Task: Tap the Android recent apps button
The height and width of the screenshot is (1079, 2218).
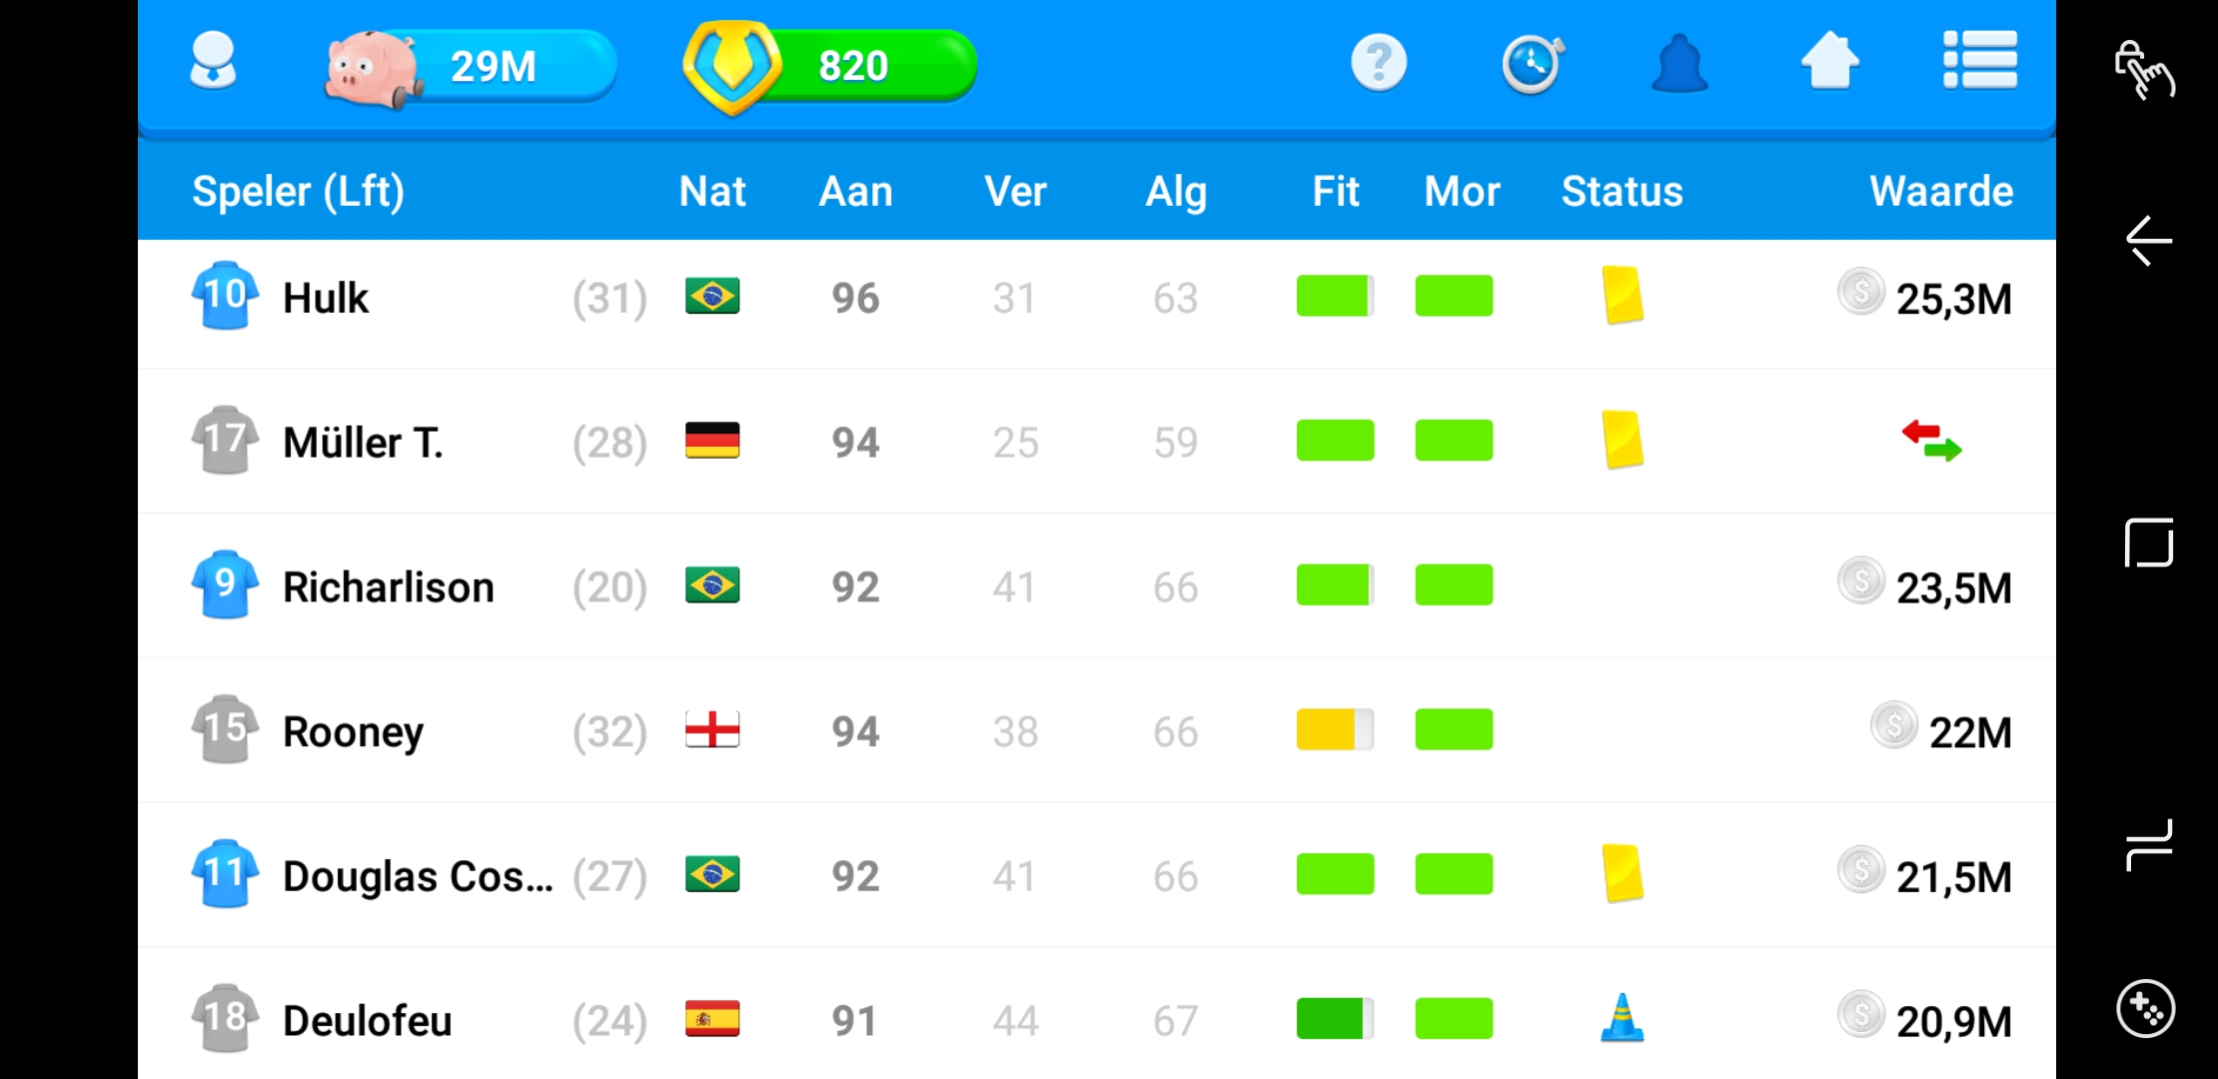Action: point(2148,542)
